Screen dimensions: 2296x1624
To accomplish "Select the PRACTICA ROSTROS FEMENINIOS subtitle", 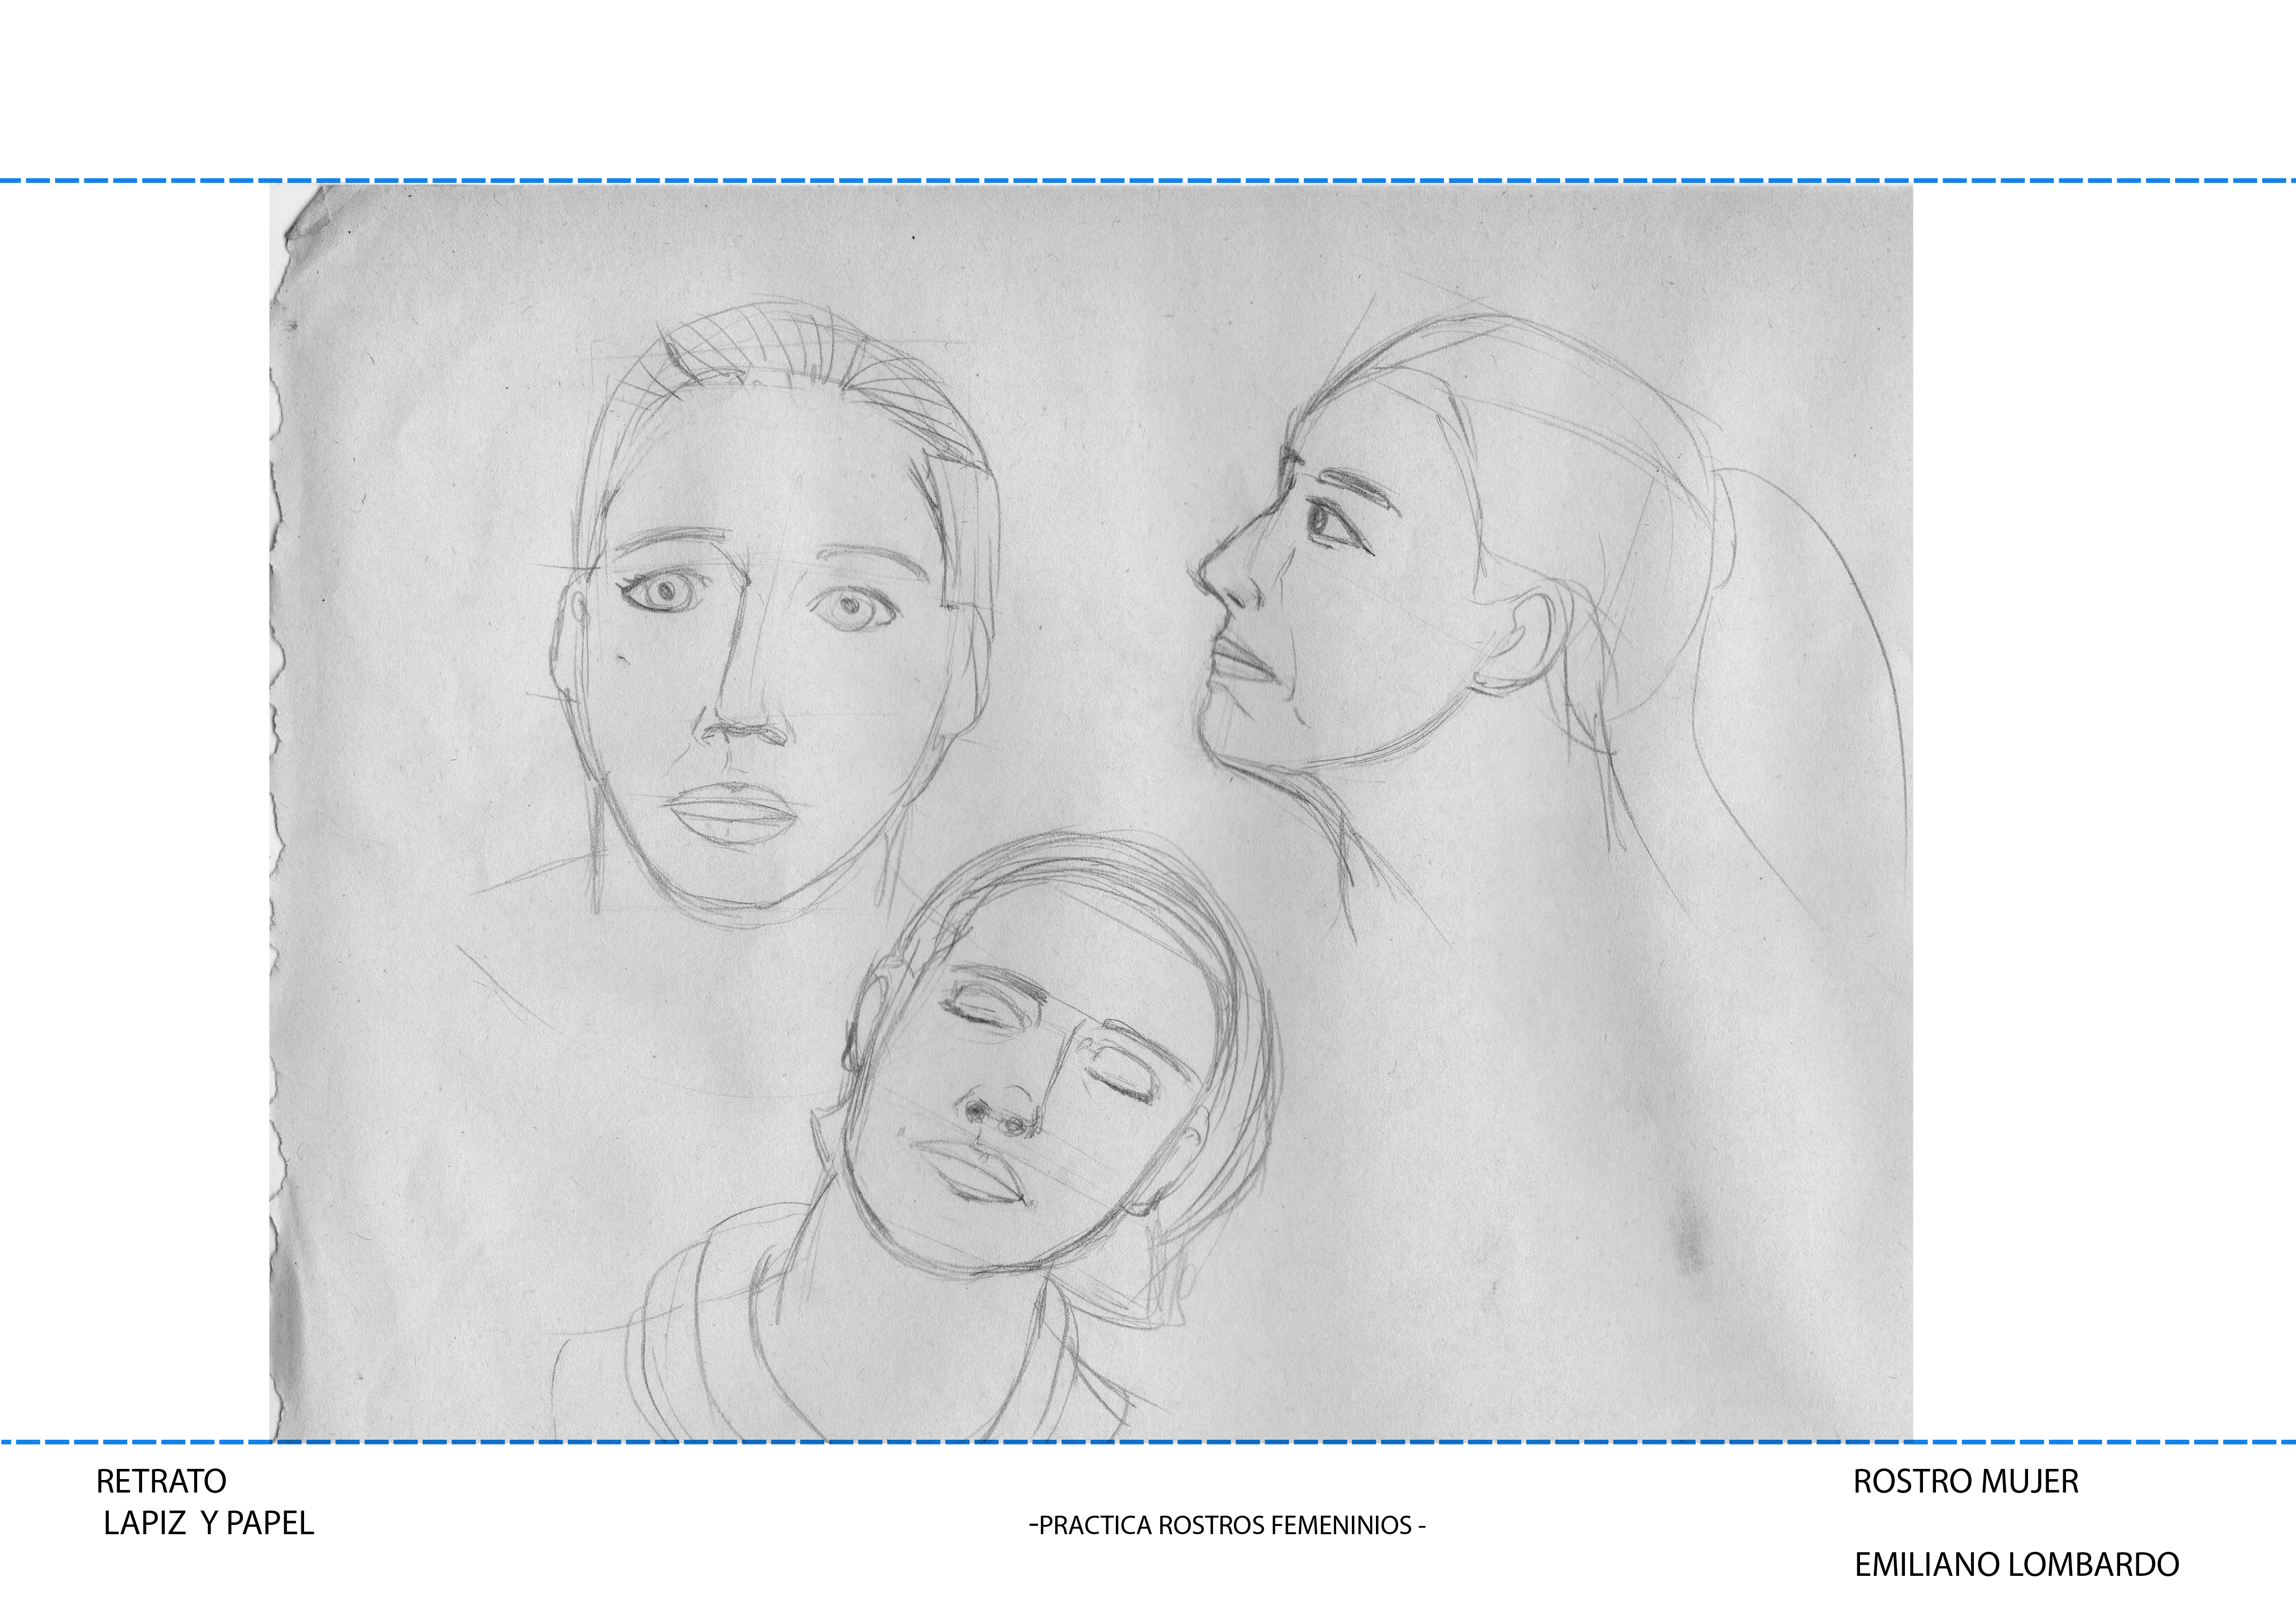I will [x=1227, y=1526].
